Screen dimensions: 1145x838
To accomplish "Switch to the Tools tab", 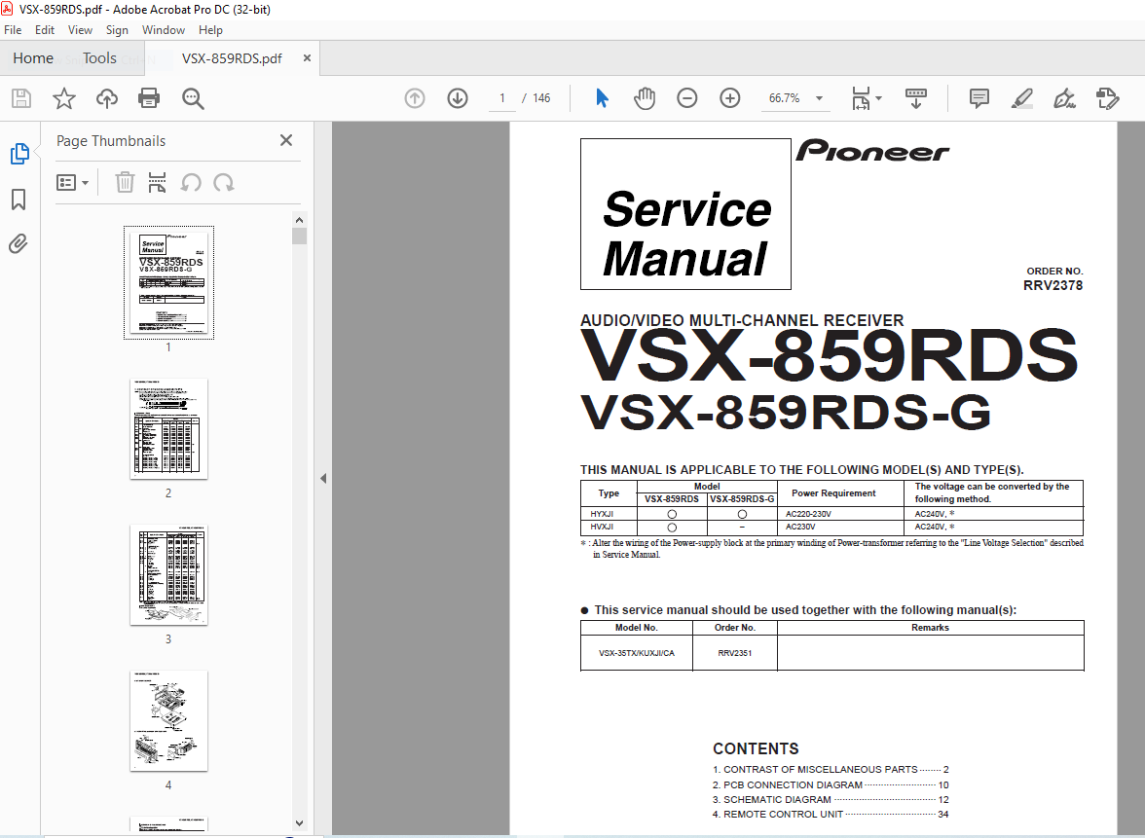I will 99,58.
